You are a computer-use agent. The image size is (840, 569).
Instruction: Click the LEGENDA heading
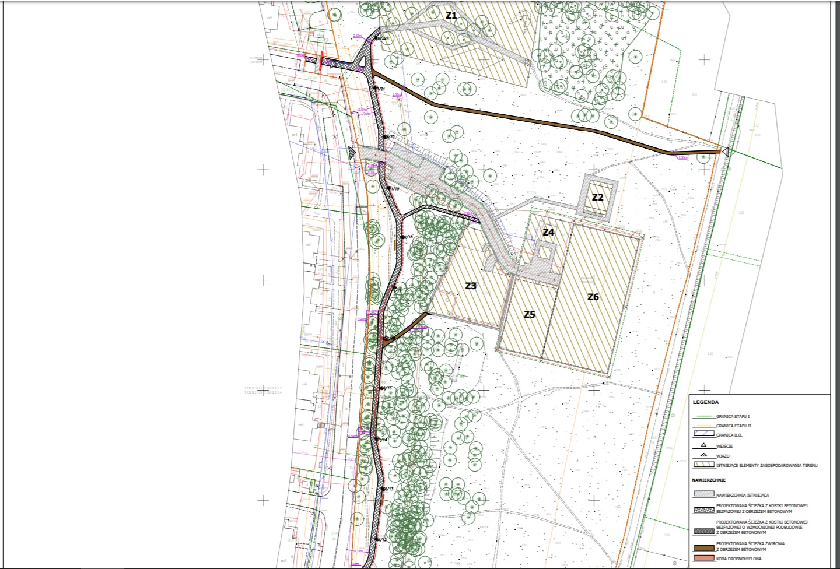(x=706, y=402)
